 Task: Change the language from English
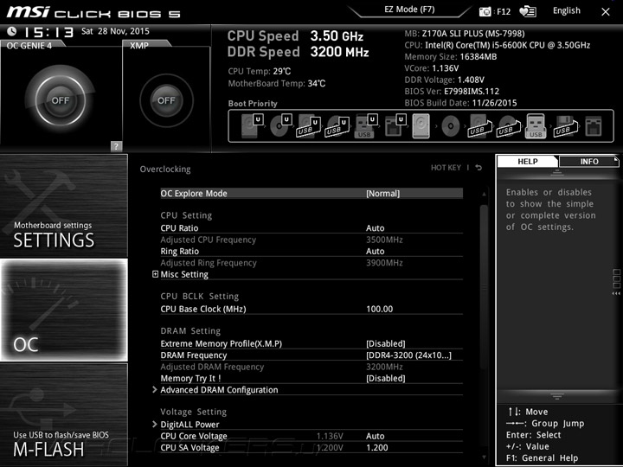click(x=567, y=10)
